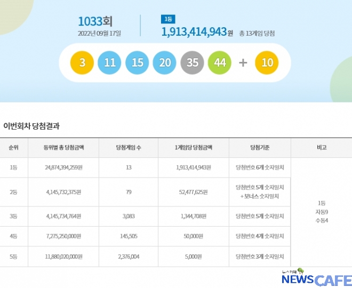
Task: Click the blue number 20 ball
Action: pyautogui.click(x=165, y=62)
